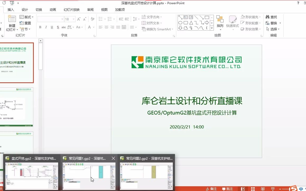Click the 重设 reset button
The image size is (306, 191).
click(25, 23)
